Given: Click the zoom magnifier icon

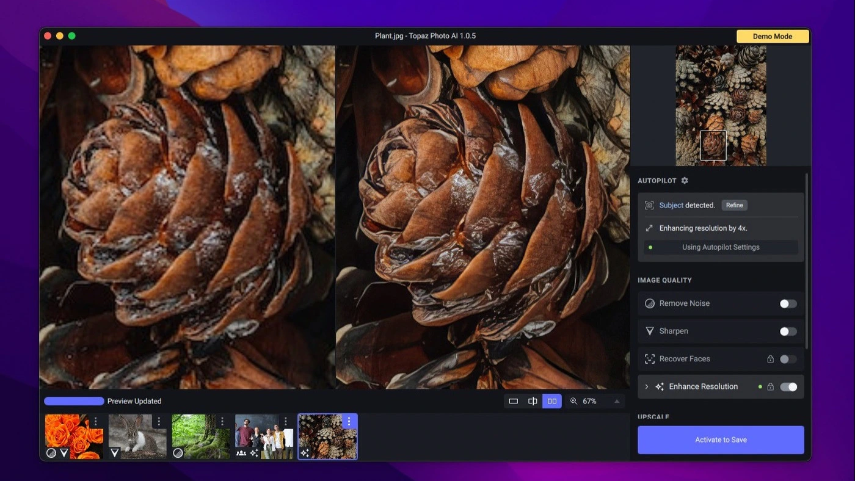Looking at the screenshot, I should [573, 401].
